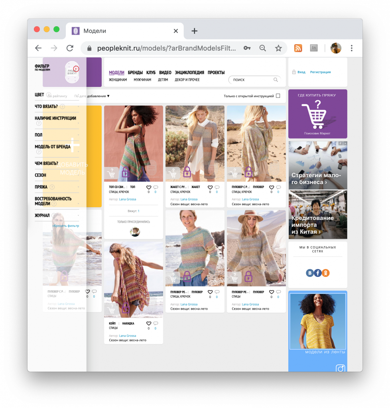Viewport: 390px width, 408px height.
Task: Open the ВИДЕО menu item
Action: (165, 73)
